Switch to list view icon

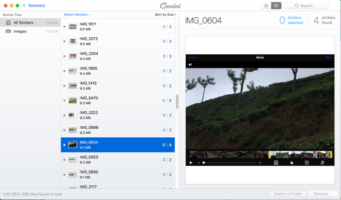click(x=276, y=6)
